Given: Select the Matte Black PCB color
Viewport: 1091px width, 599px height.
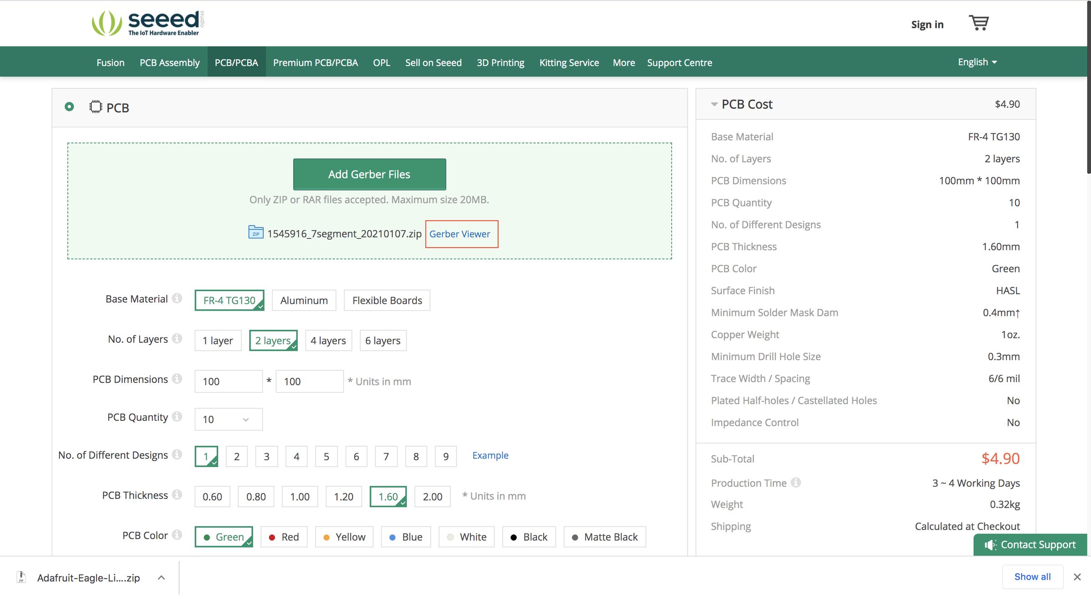Looking at the screenshot, I should pos(605,537).
